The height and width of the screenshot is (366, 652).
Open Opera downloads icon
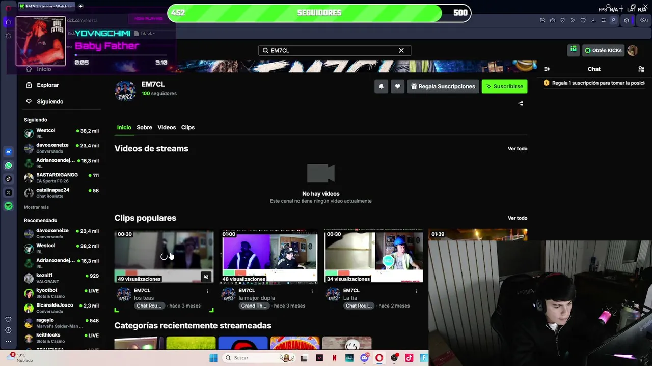tap(593, 20)
